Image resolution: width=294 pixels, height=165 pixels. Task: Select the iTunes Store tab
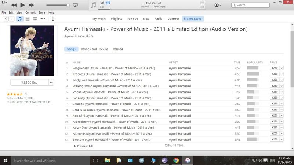click(193, 19)
